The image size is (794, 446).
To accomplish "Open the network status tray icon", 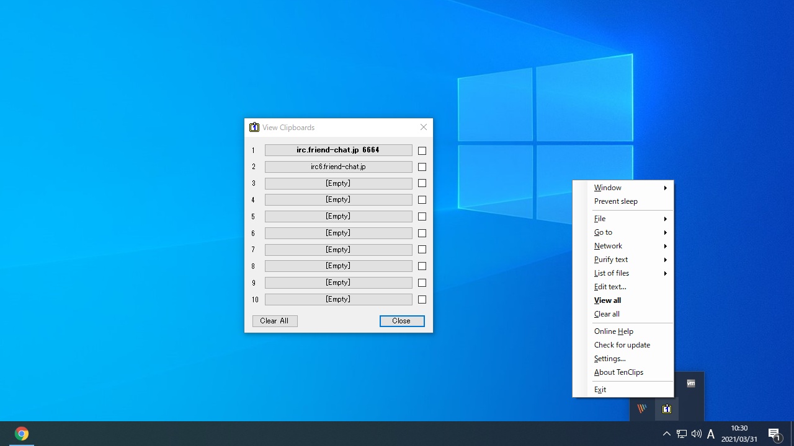I will pos(682,434).
